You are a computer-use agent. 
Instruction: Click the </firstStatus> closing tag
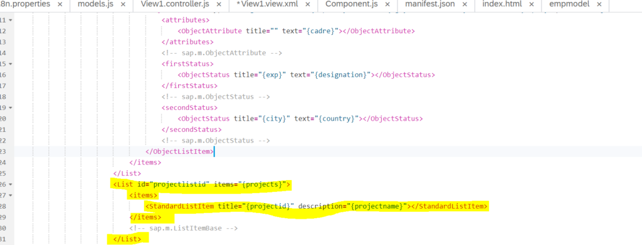pyautogui.click(x=189, y=86)
